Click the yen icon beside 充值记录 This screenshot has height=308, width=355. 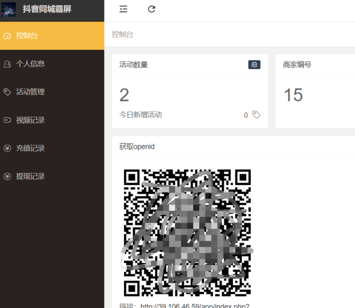[x=7, y=148]
